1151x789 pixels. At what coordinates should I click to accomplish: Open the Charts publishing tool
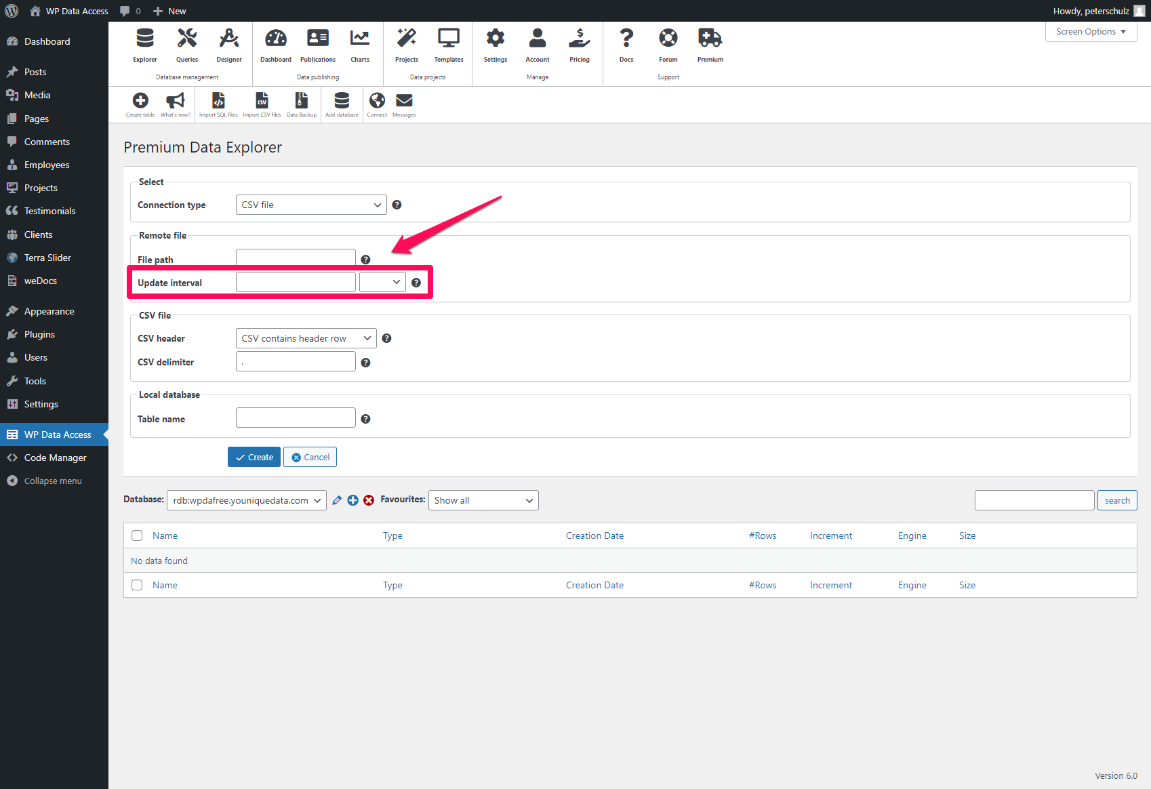tap(360, 44)
